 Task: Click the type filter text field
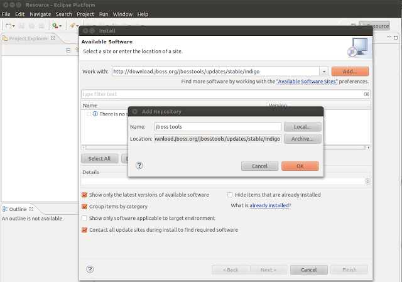[x=222, y=94]
